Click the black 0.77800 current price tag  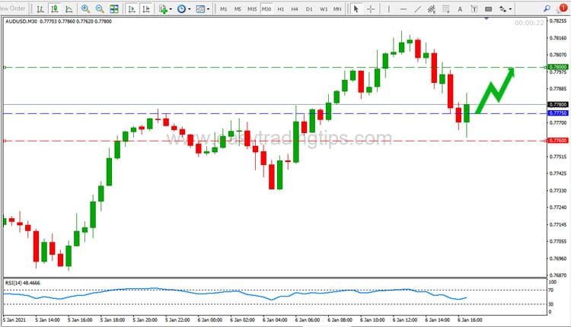click(558, 104)
